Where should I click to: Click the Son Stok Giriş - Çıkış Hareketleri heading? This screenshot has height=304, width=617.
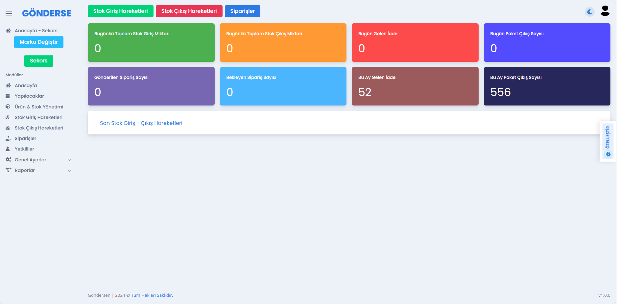pyautogui.click(x=141, y=123)
